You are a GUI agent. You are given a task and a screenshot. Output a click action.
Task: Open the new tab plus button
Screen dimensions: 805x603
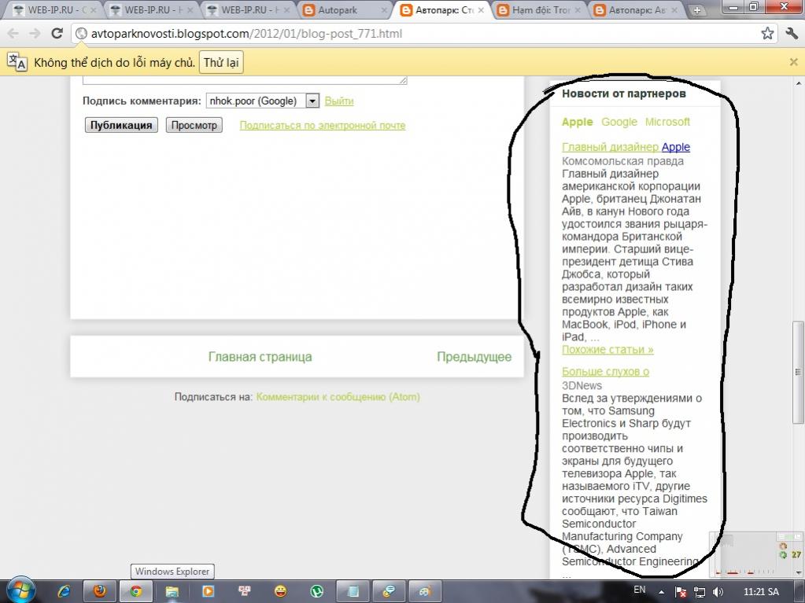point(697,9)
